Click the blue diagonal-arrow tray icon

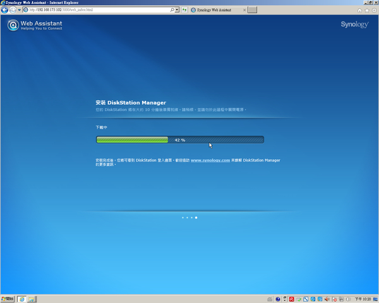point(306,299)
